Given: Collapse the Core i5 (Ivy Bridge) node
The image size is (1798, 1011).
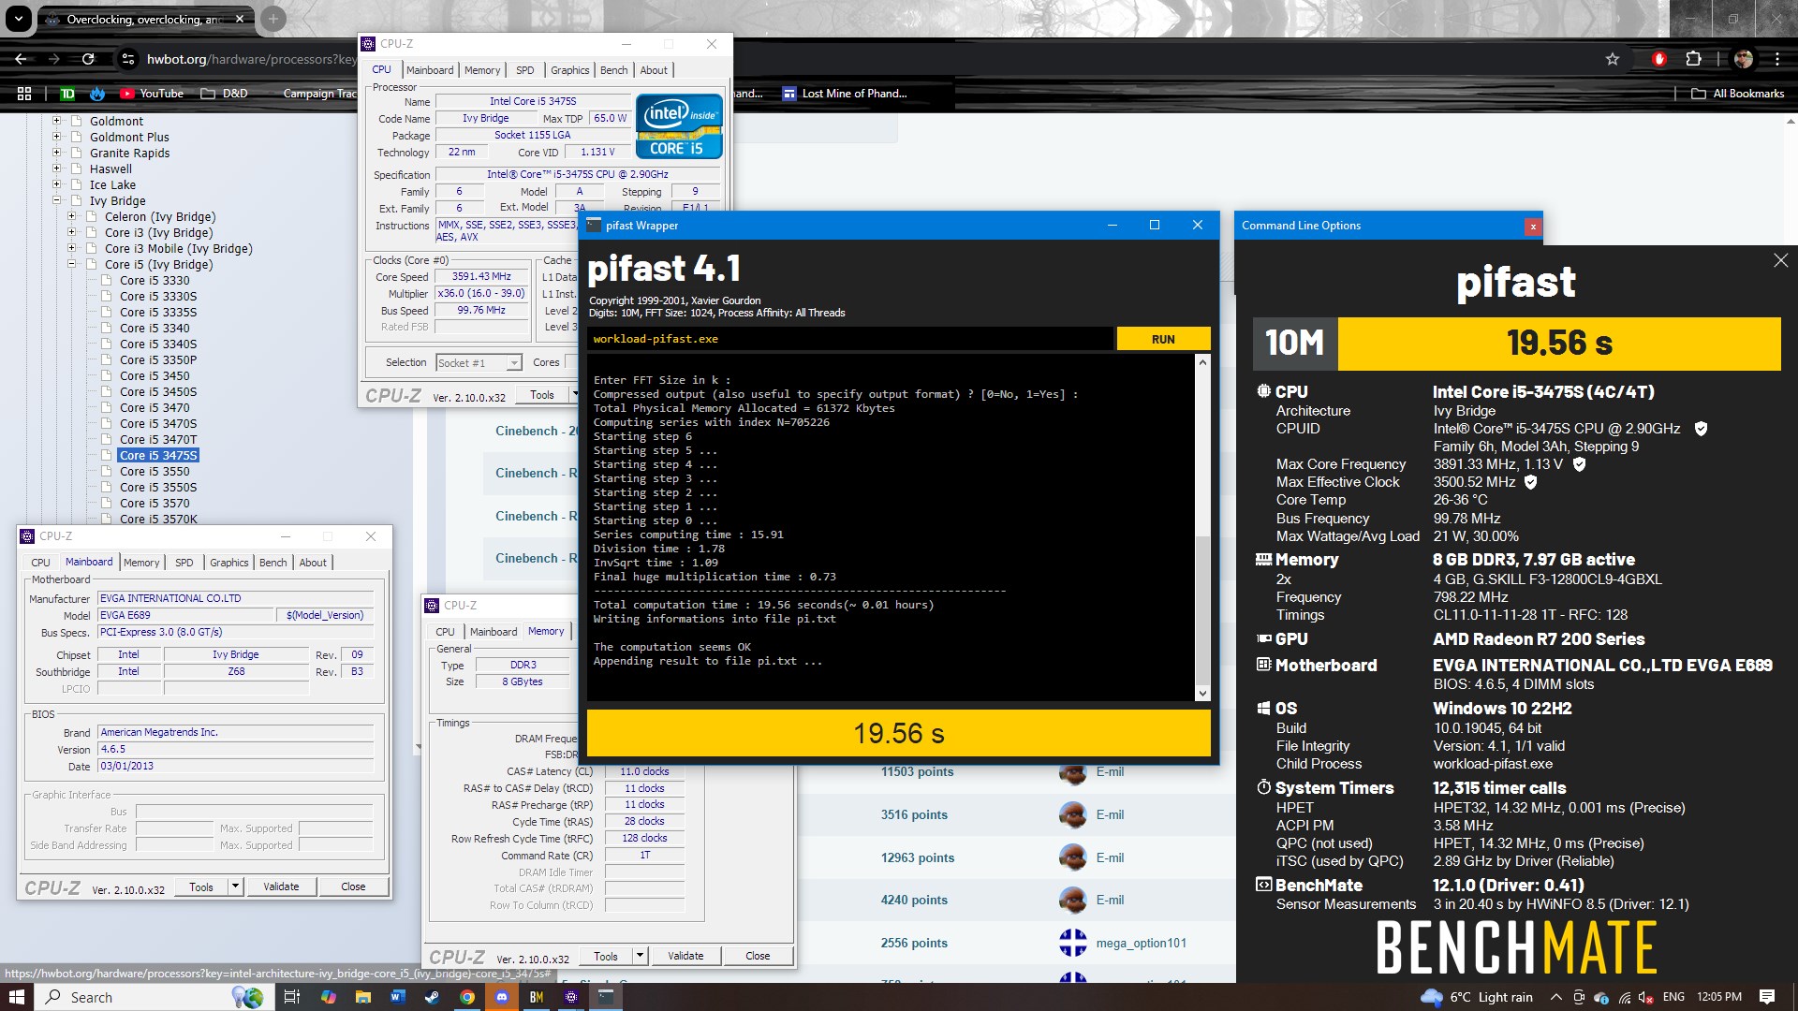Looking at the screenshot, I should pos(71,264).
